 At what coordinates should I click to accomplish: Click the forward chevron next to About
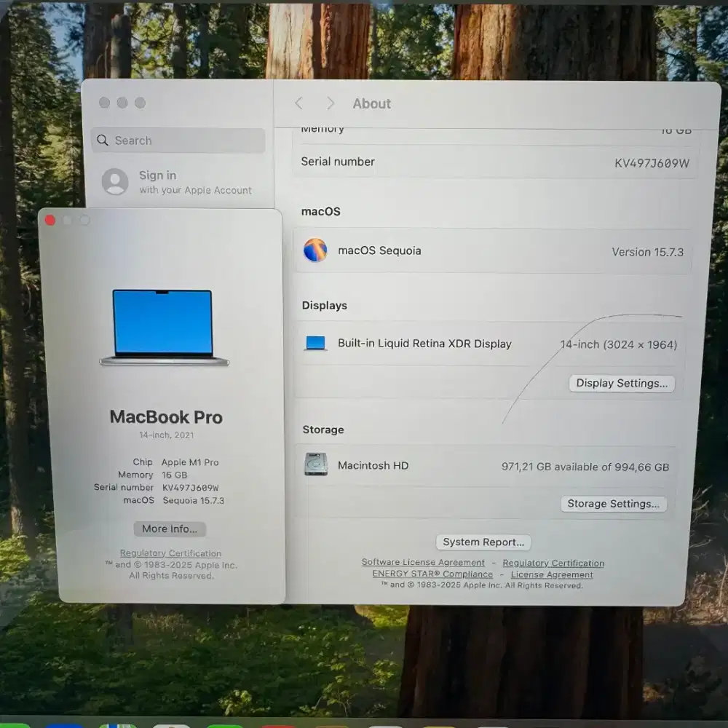(329, 103)
